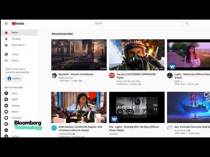This screenshot has height=157, width=210.
Task: Open Music under Best of YouTube
Action: [x=14, y=93]
